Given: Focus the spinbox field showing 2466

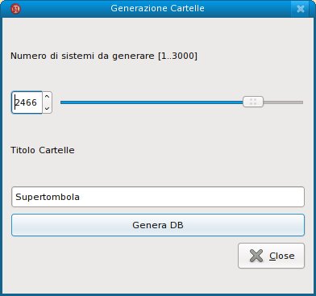Looking at the screenshot, I should tap(27, 102).
